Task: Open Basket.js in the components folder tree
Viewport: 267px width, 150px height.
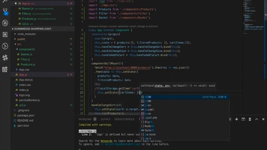Action: [26, 54]
